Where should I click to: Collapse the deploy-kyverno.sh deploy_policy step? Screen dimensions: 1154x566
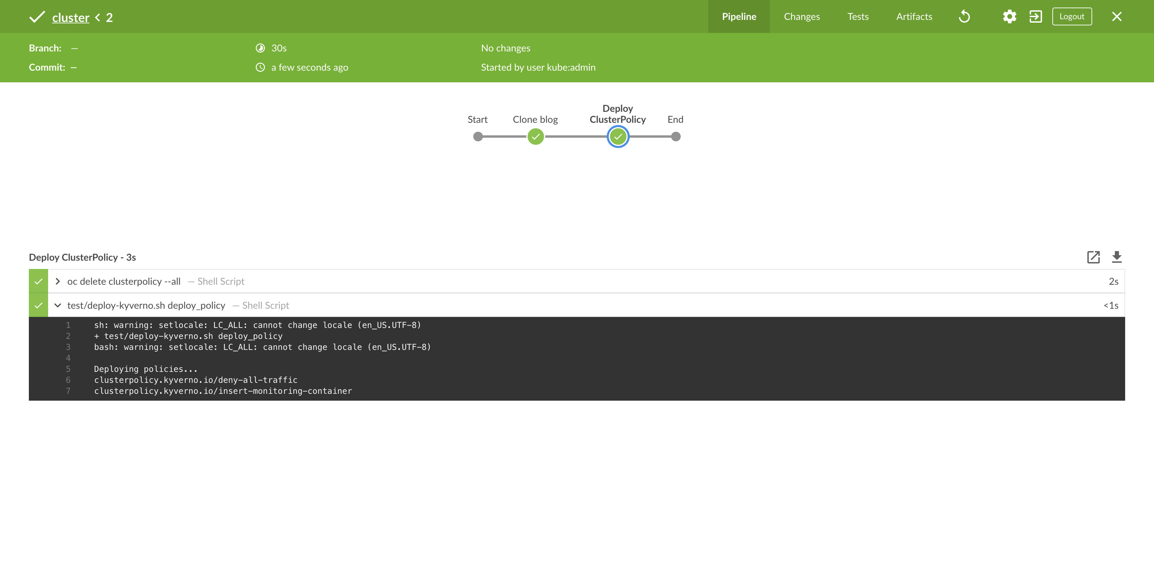(58, 306)
